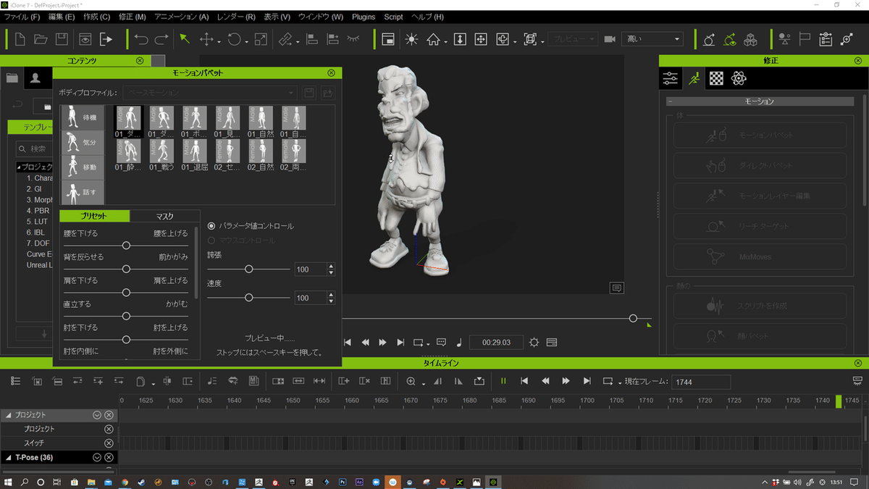Image resolution: width=869 pixels, height=489 pixels.
Task: Switch to the マスク tab
Action: 164,216
